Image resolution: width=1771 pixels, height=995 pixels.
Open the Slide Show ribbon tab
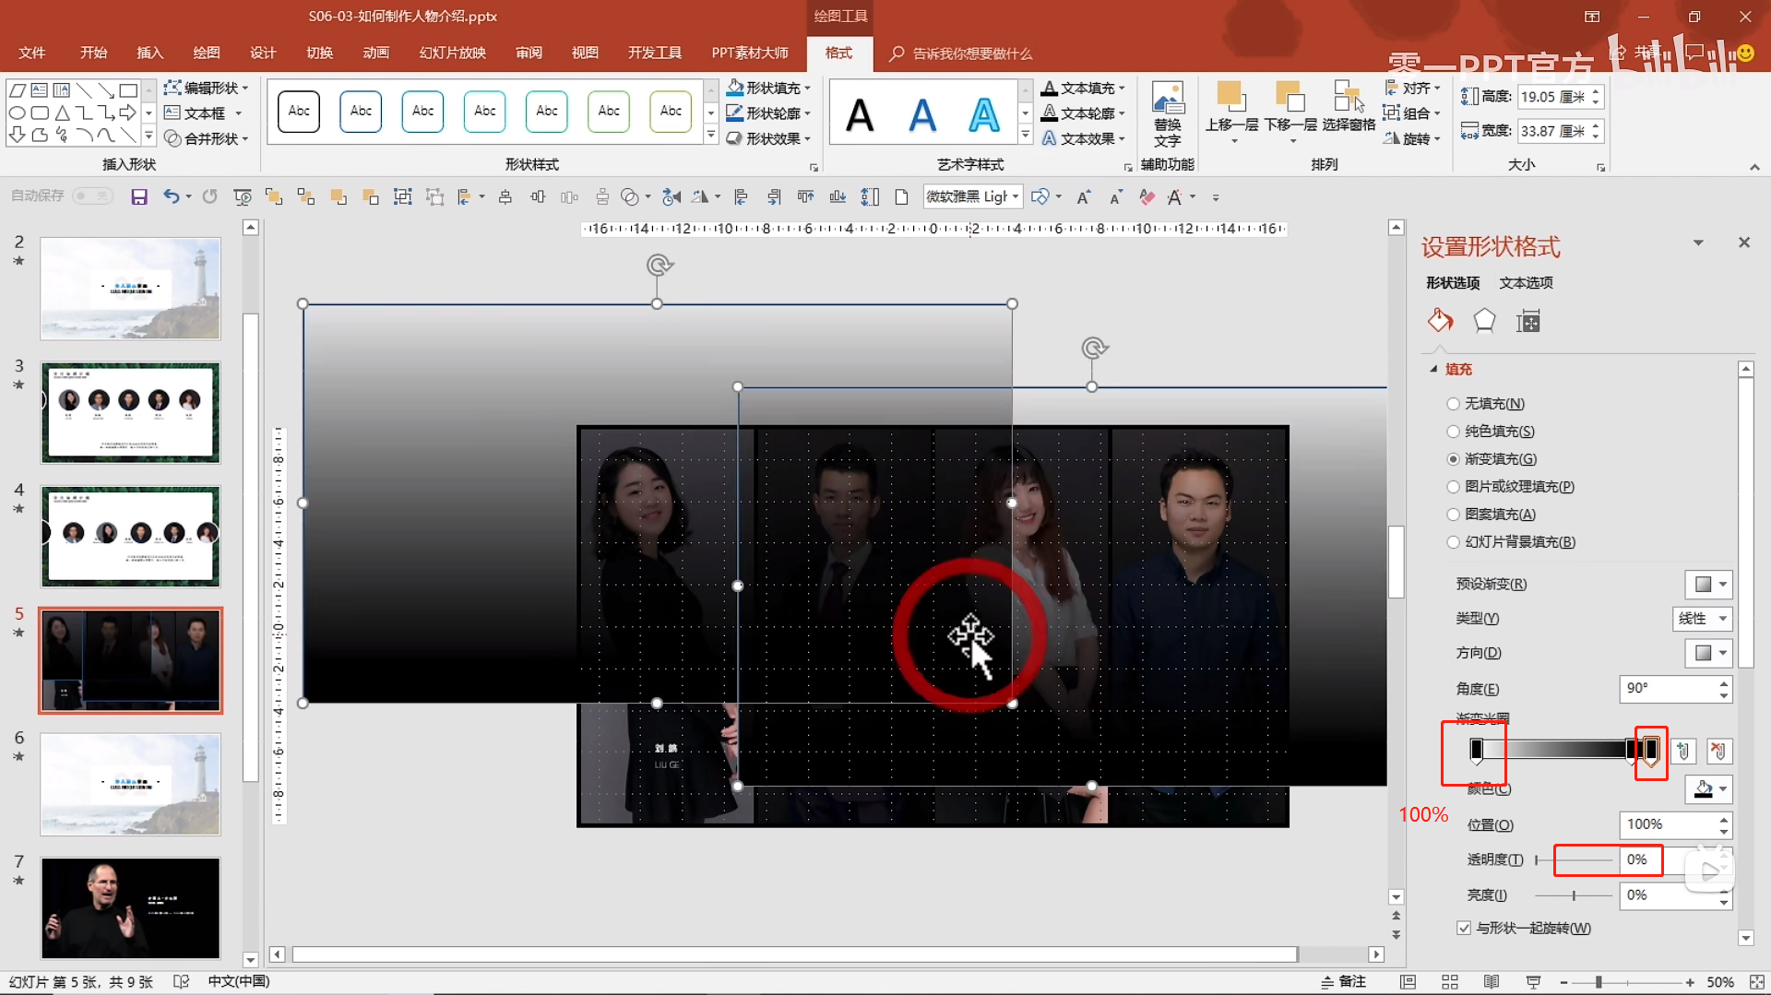[453, 53]
